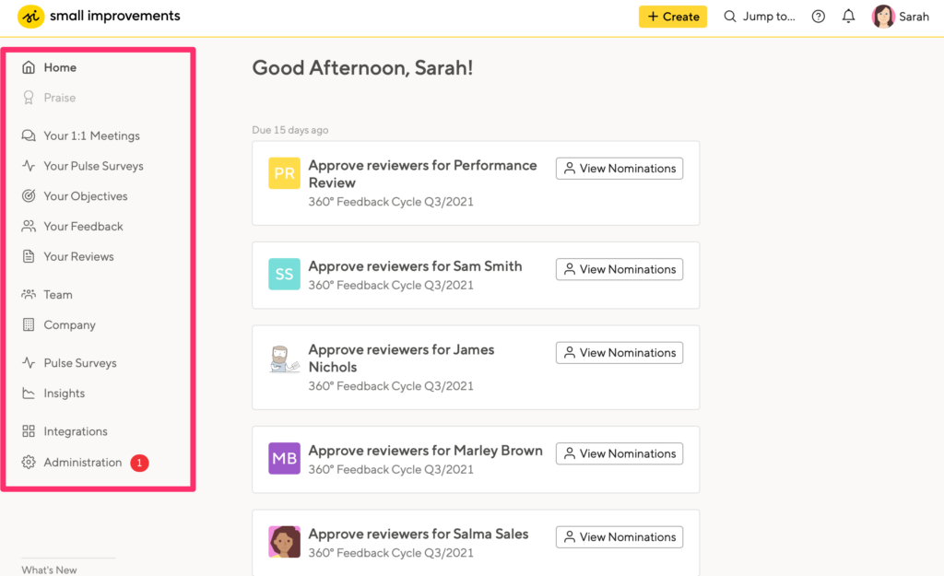Click the Your Reviews document icon
The height and width of the screenshot is (576, 944).
29,256
